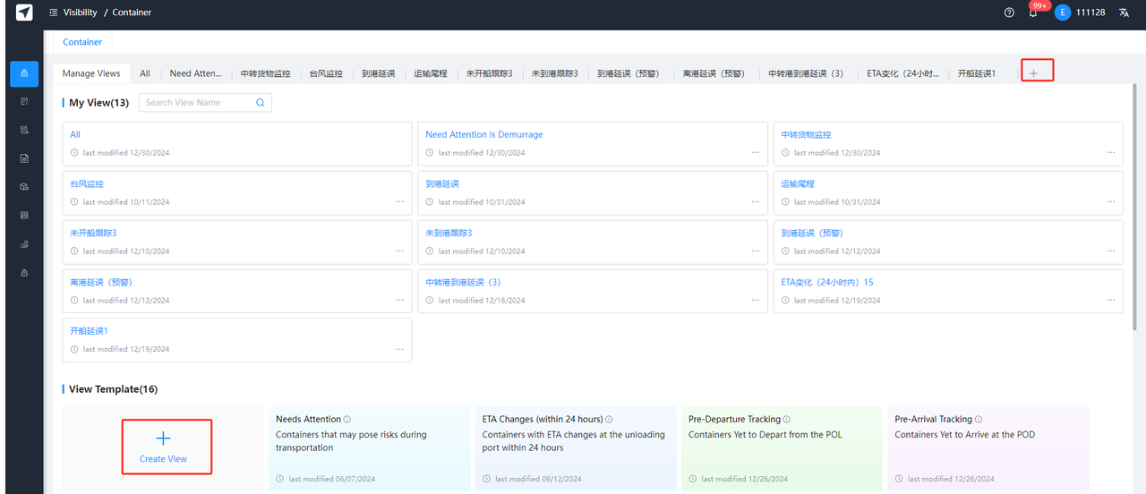The image size is (1146, 494).
Task: Switch to the Need Atten... tab
Action: [x=195, y=73]
